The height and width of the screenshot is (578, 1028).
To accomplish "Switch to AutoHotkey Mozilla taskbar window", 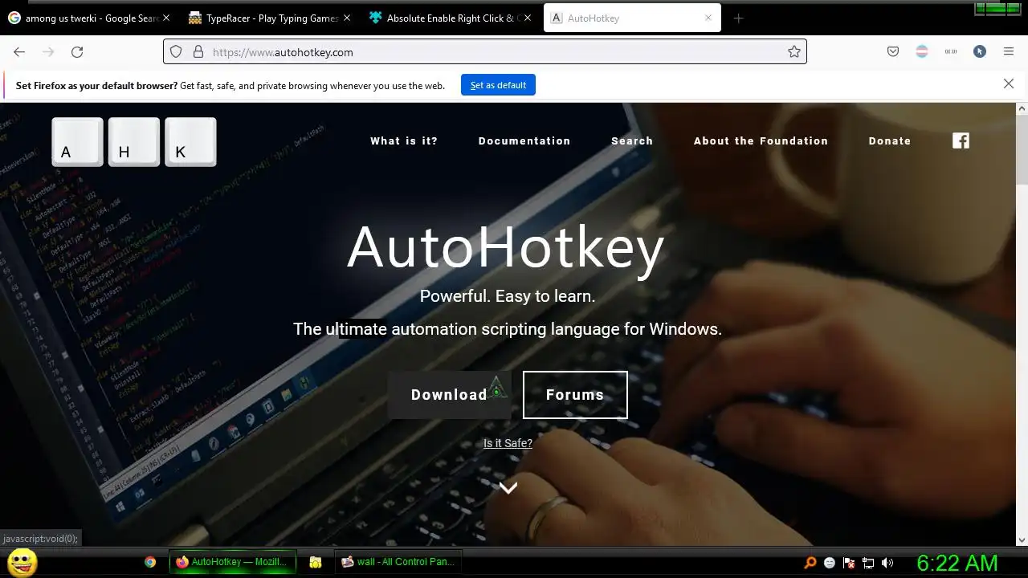I will 232,562.
